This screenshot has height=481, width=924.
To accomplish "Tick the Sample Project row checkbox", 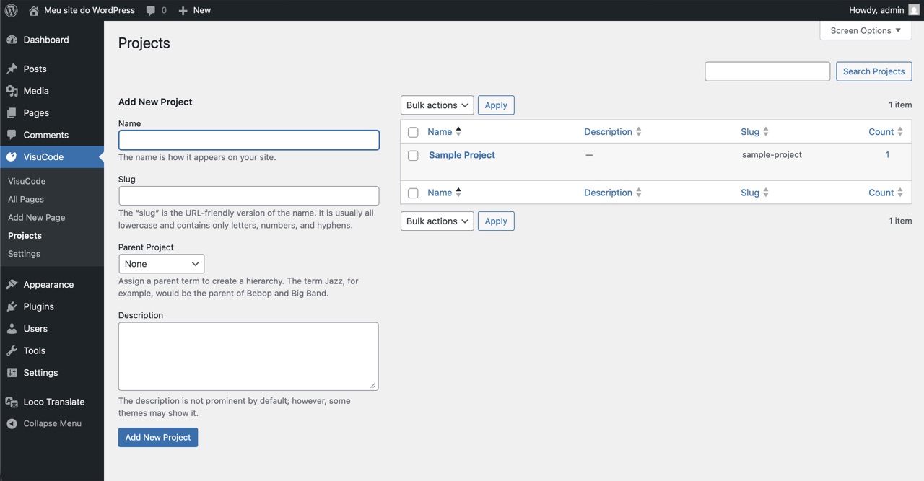I will pyautogui.click(x=413, y=156).
